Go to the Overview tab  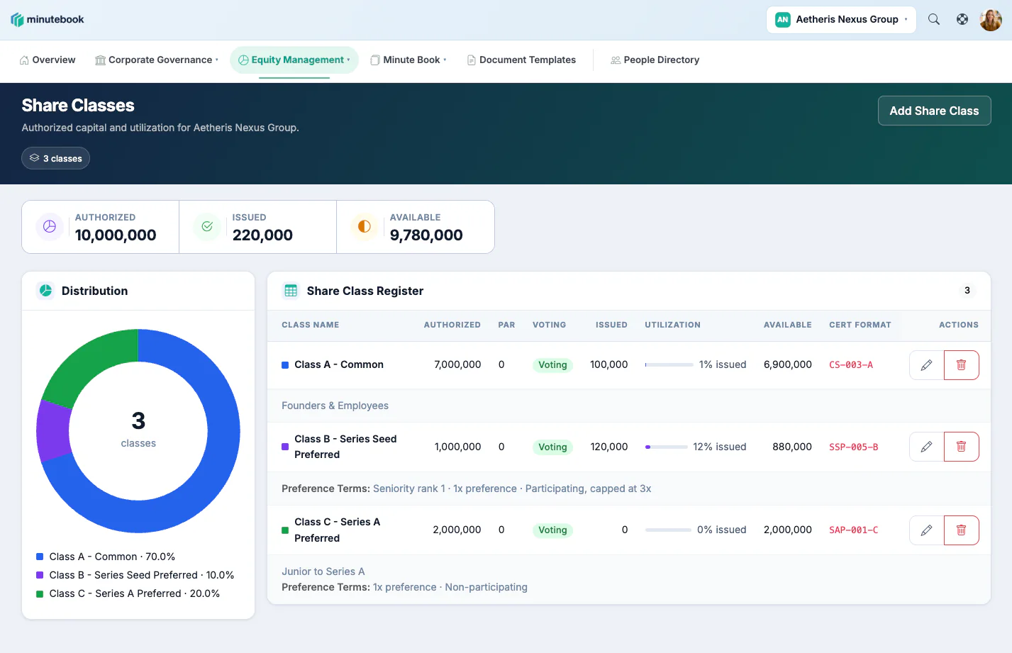(48, 60)
